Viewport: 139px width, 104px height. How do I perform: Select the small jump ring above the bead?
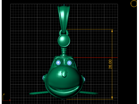[x=64, y=32]
